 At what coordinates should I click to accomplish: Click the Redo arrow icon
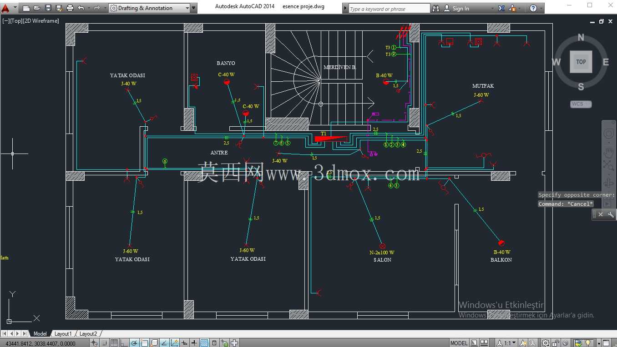[97, 8]
